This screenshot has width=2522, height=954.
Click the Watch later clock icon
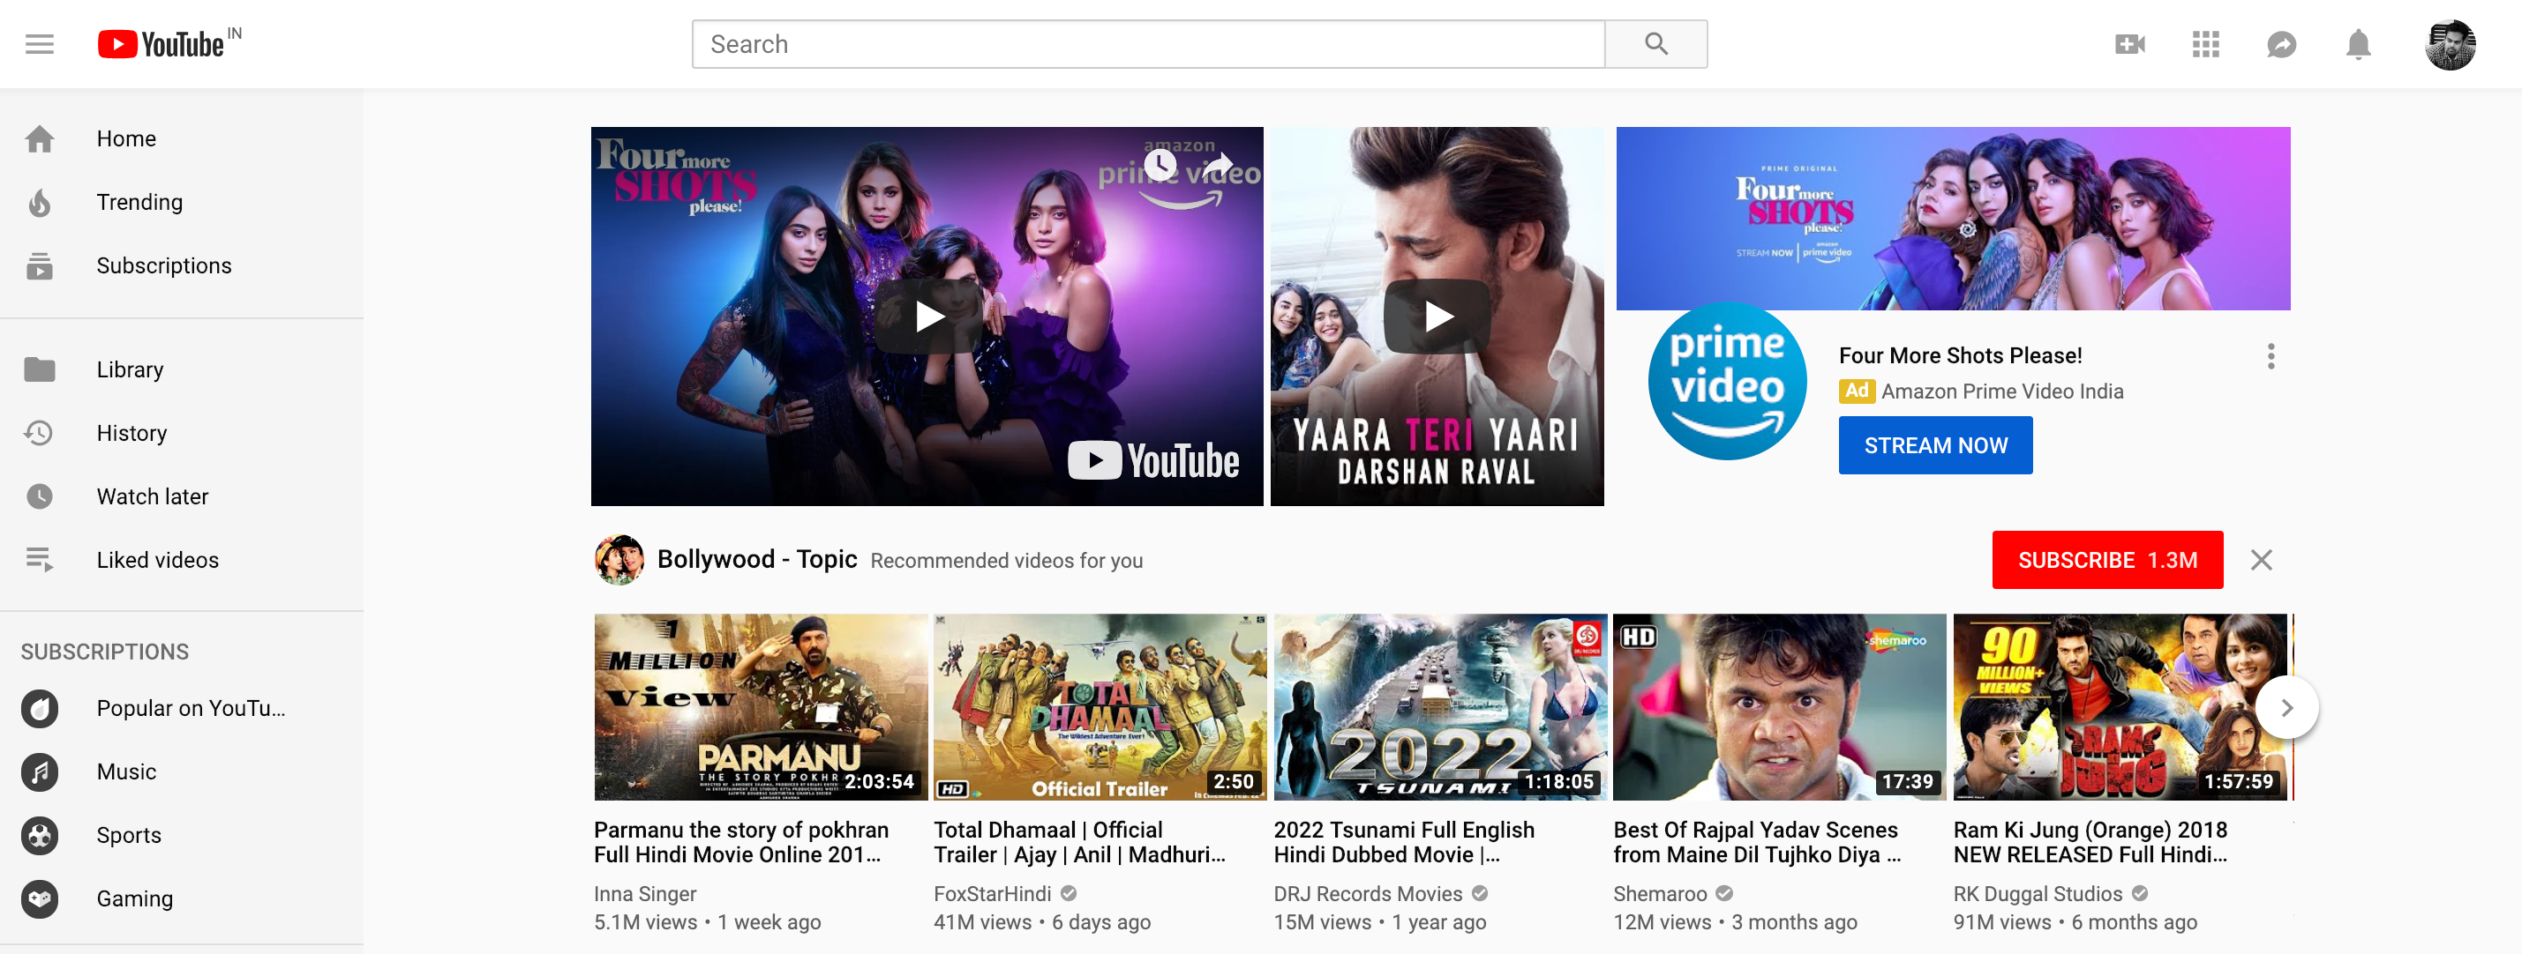click(39, 497)
